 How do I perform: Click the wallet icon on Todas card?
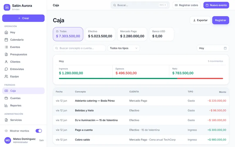57,31
